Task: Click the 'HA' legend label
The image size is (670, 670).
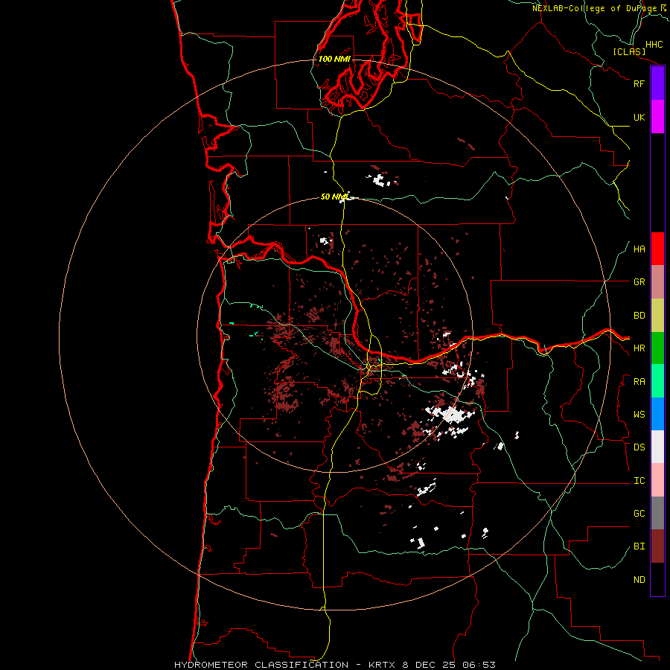Action: click(x=639, y=249)
